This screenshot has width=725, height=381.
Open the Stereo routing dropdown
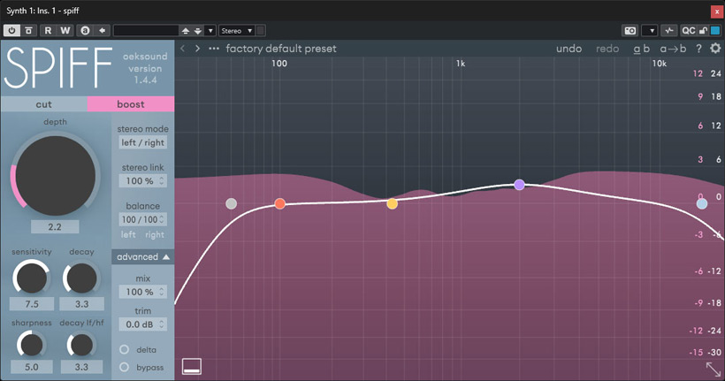click(x=237, y=31)
